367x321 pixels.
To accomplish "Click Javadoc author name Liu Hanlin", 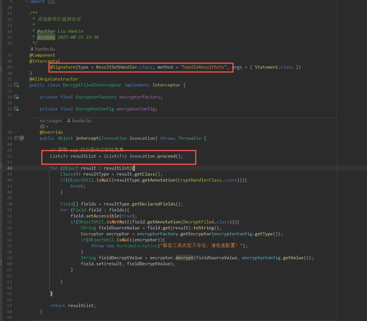I will click(71, 31).
